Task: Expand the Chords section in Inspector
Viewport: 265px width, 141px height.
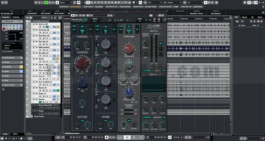Action: (x=12, y=62)
